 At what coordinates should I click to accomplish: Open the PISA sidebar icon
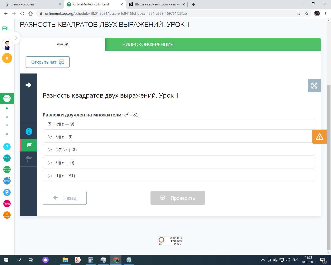7,158
